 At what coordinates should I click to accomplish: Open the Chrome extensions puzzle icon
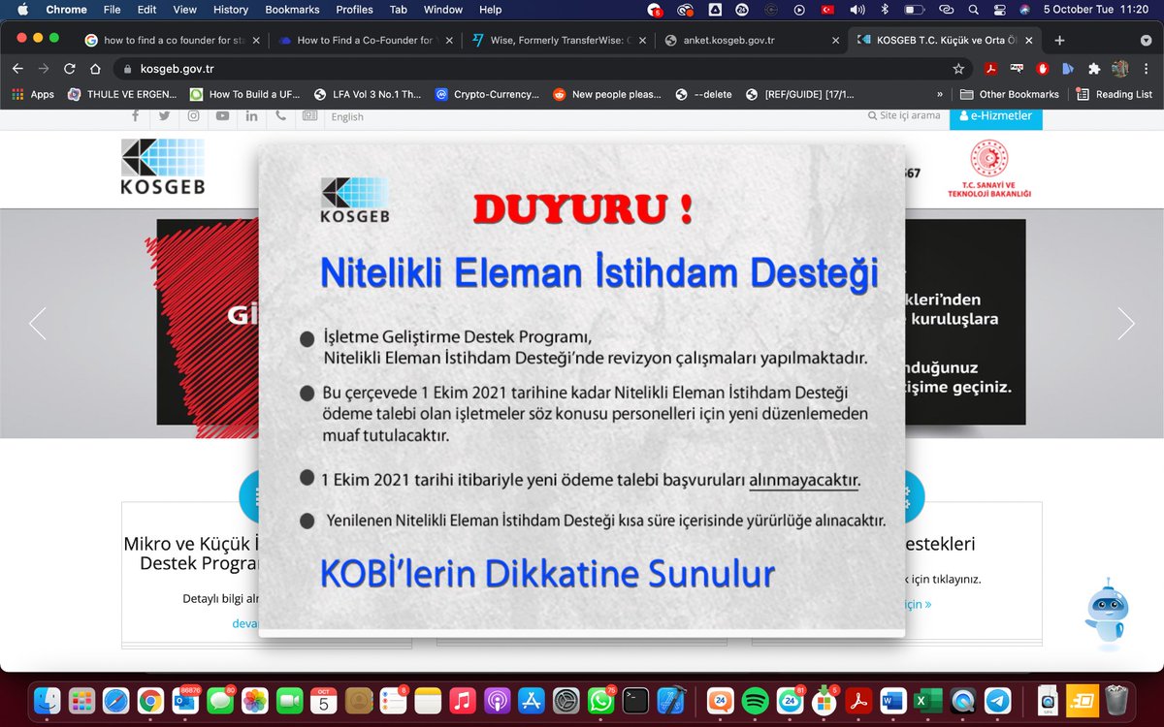point(1094,69)
